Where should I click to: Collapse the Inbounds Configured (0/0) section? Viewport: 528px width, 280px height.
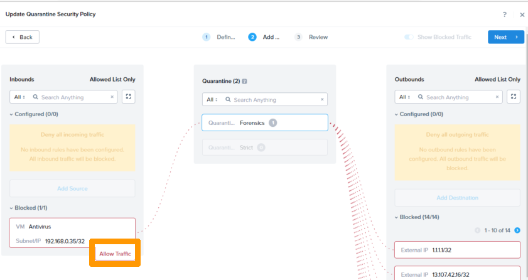pos(11,114)
